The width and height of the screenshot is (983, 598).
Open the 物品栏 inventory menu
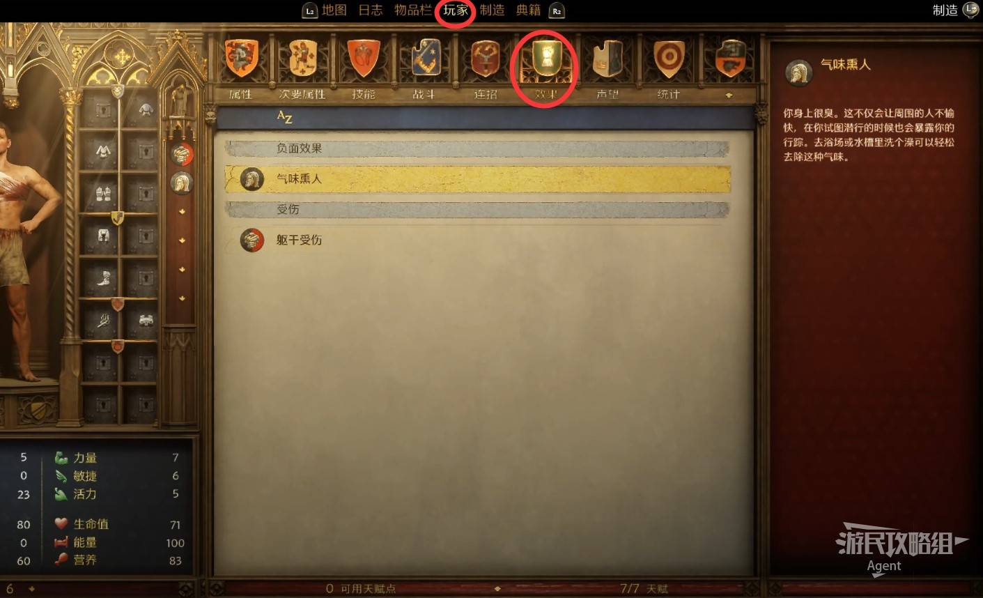click(413, 10)
